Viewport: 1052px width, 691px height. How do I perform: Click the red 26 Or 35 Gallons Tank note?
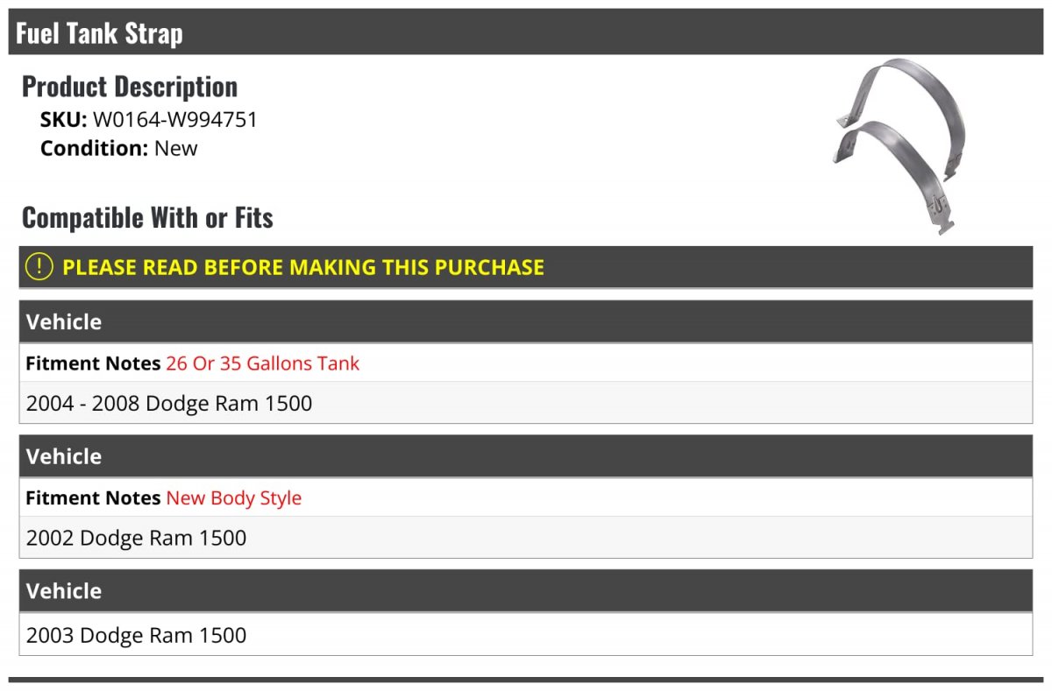[x=262, y=363]
